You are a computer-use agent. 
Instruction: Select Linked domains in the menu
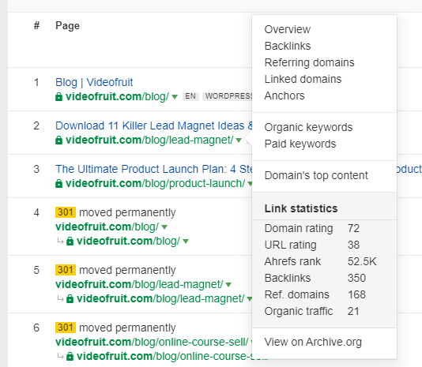click(x=303, y=79)
